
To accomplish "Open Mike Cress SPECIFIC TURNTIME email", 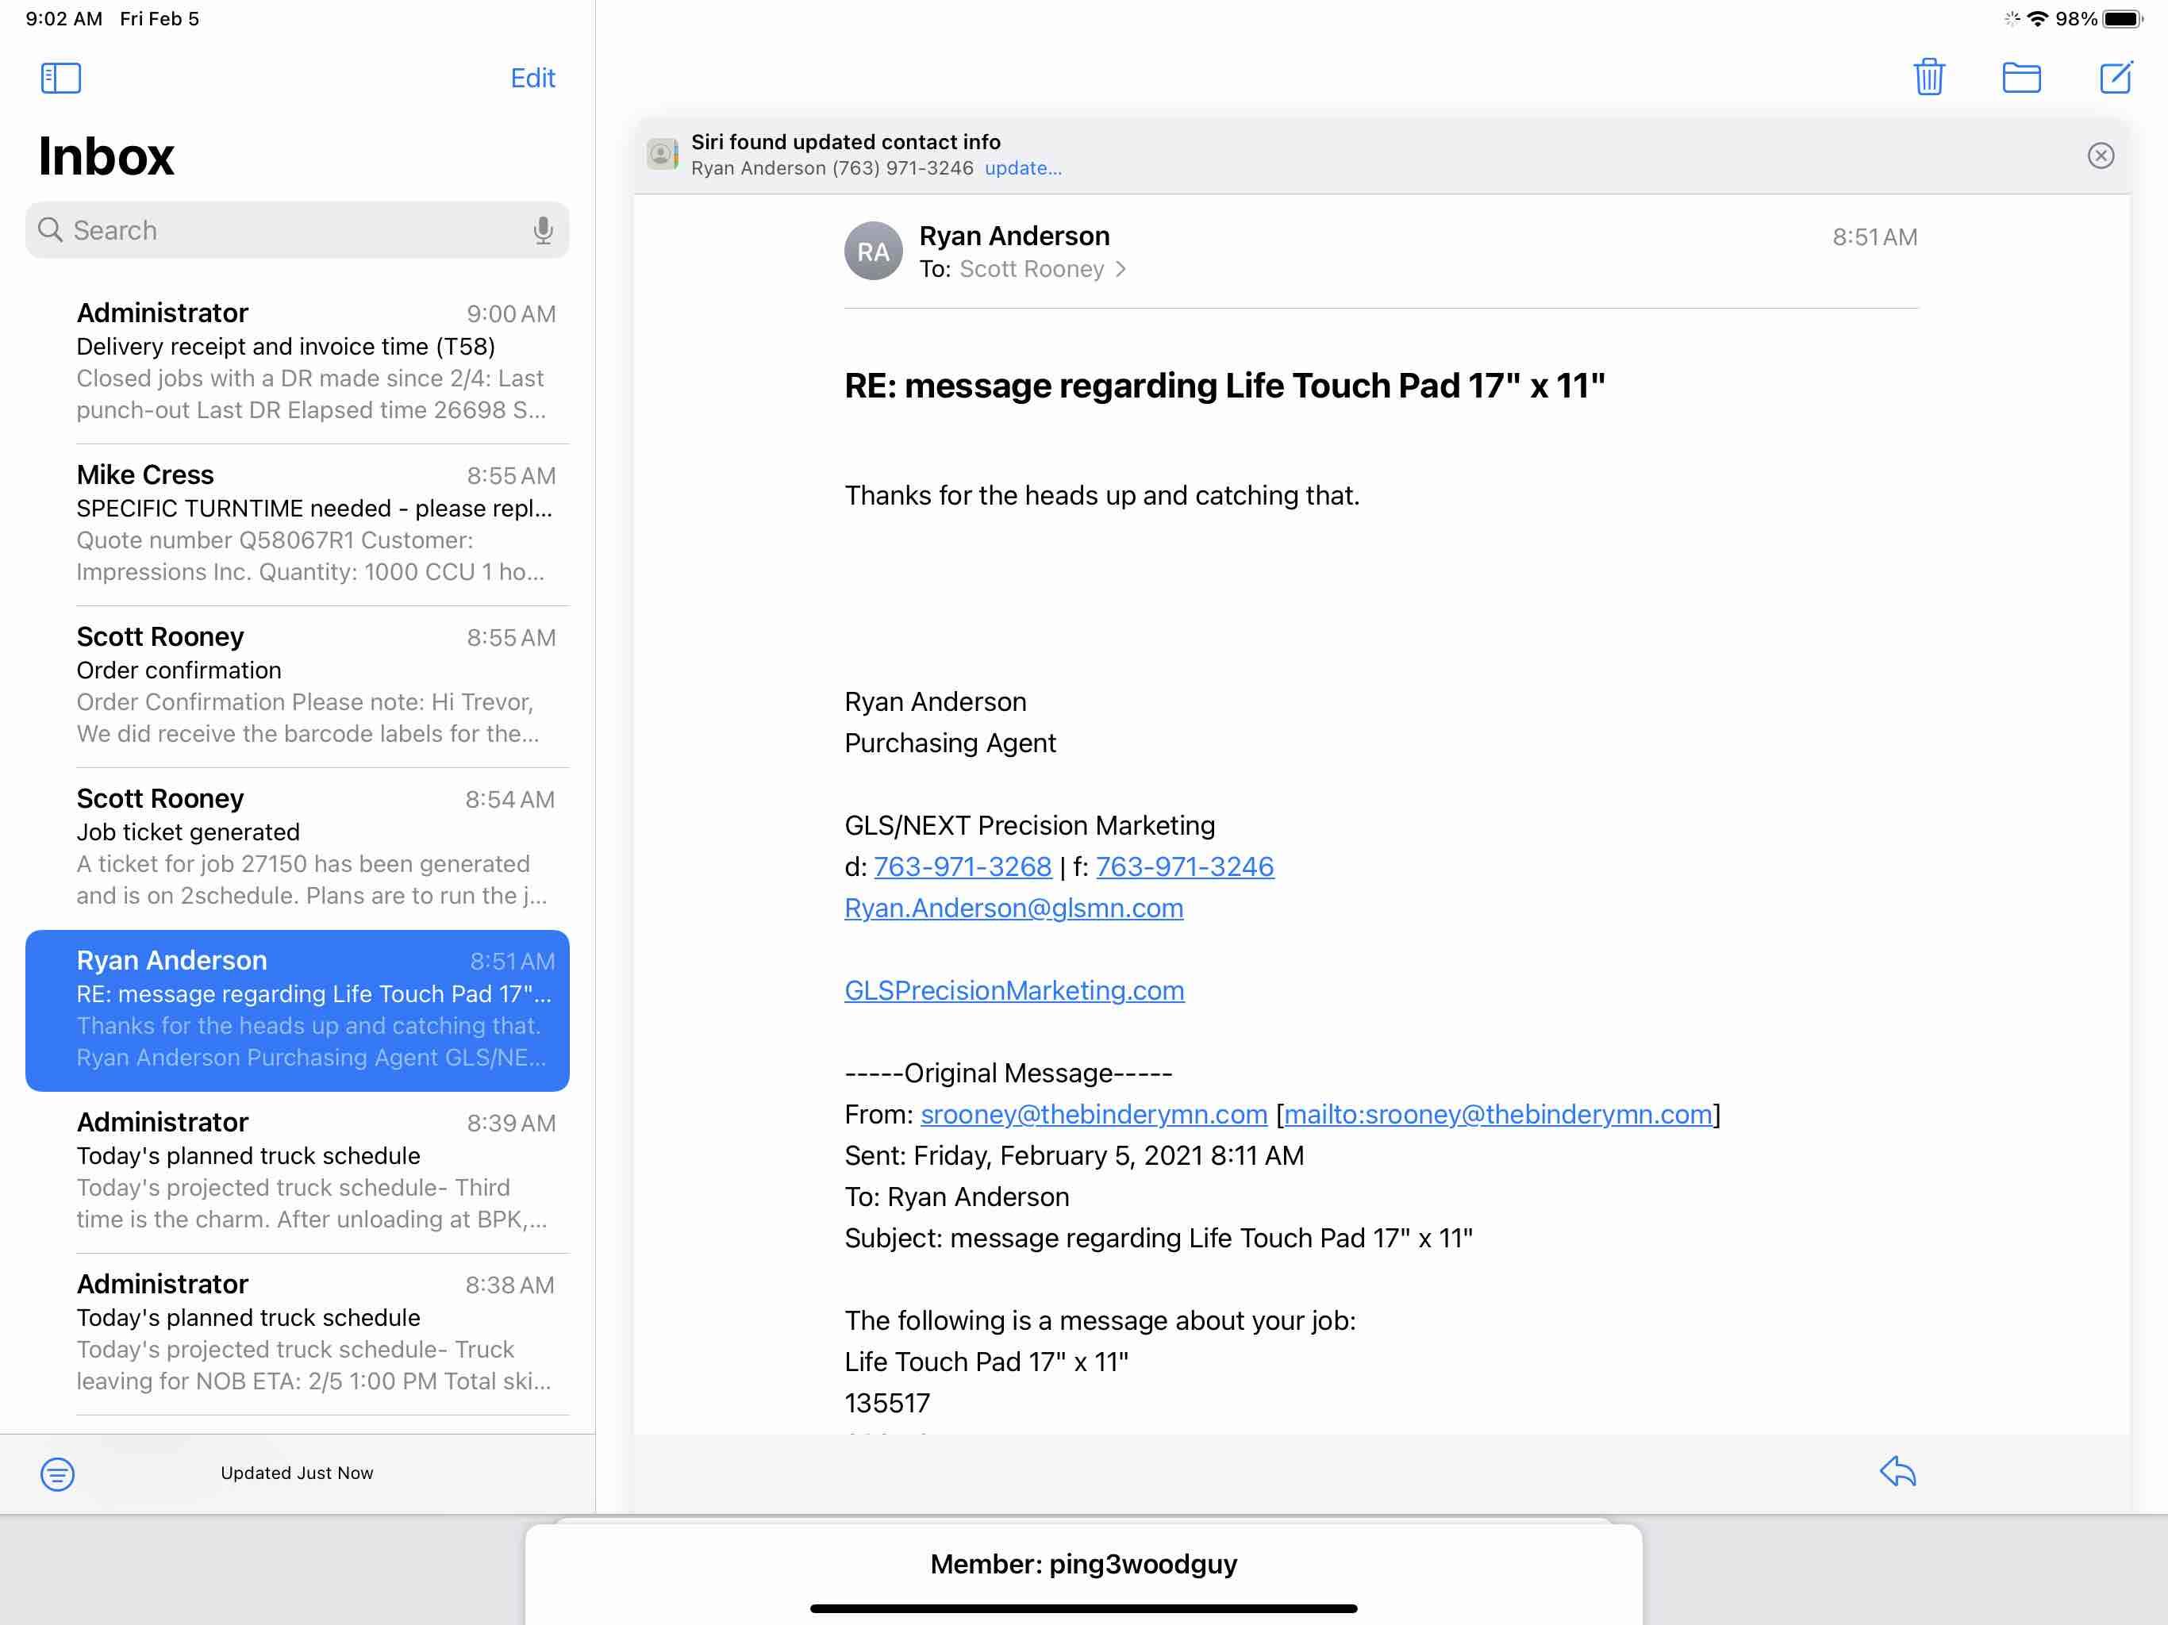I will 313,524.
